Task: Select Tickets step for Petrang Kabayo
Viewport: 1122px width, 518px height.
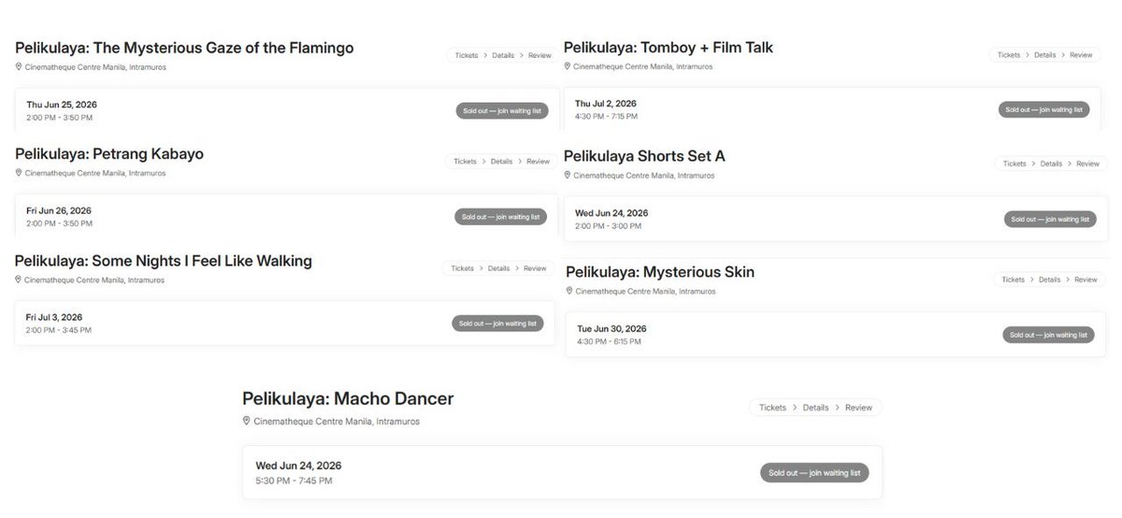Action: 465,161
